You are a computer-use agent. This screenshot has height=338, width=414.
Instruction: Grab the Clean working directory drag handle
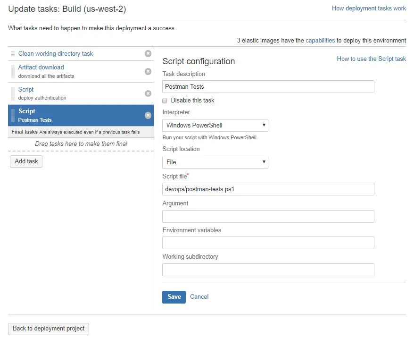(x=13, y=54)
